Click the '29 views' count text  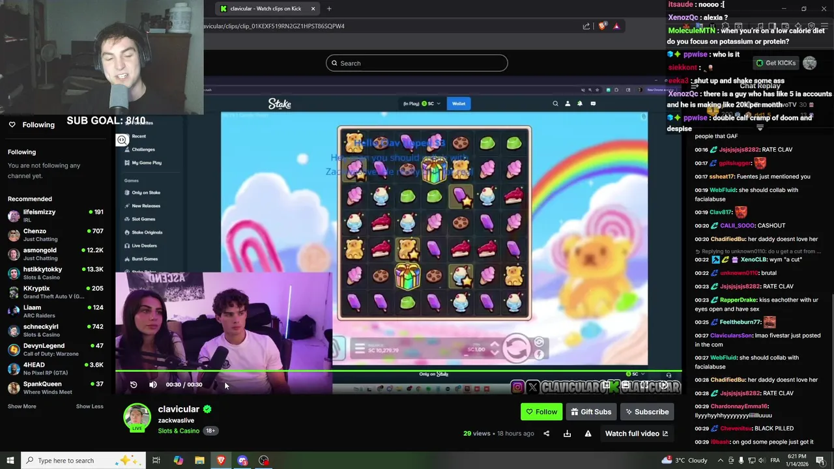(477, 433)
